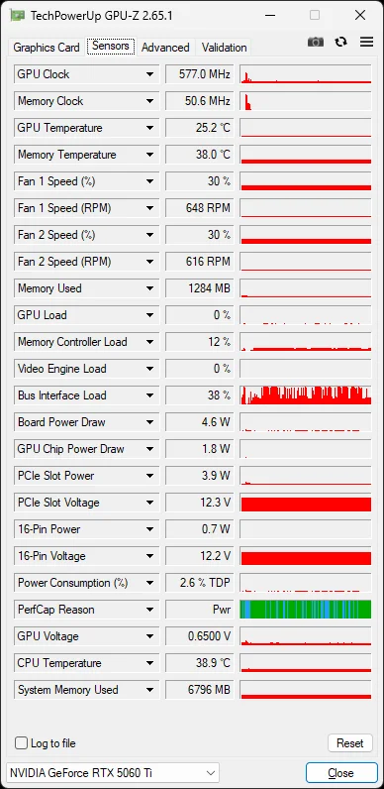
Task: Open the Fan 2 Speed (RPM) dropdown
Action: click(149, 262)
